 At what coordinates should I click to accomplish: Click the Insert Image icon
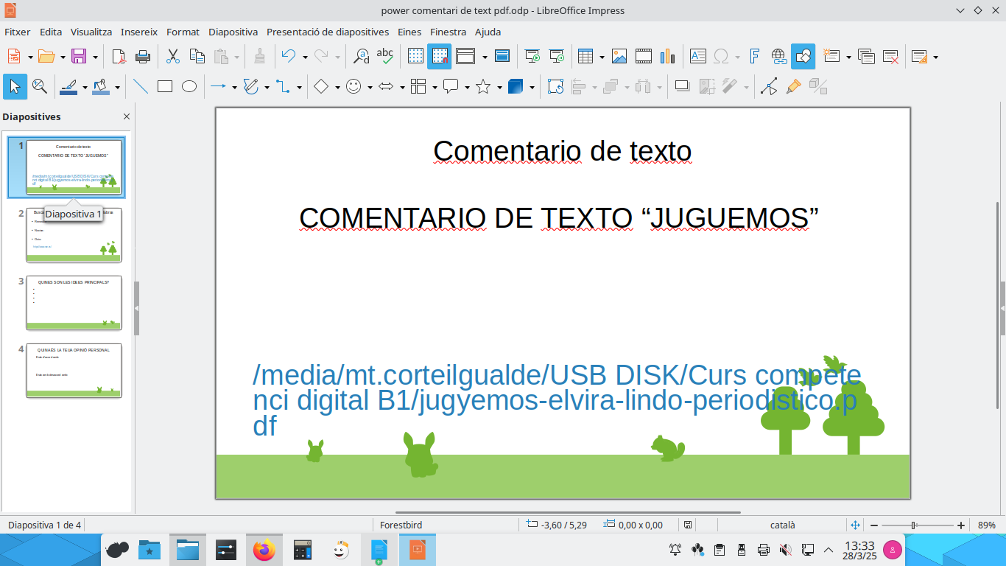point(619,56)
